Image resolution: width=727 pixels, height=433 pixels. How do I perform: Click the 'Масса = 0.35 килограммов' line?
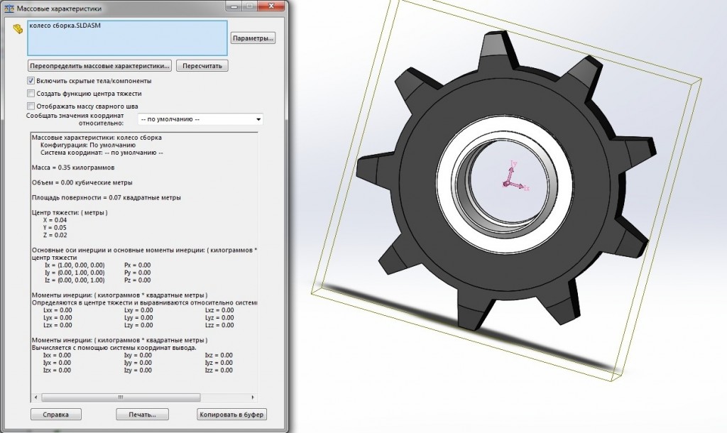coord(73,168)
